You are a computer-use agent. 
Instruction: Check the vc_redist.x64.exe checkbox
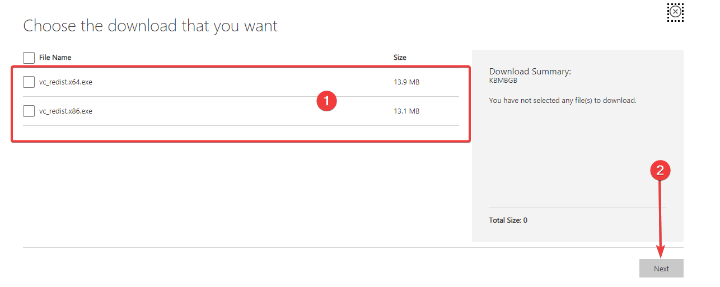(29, 82)
